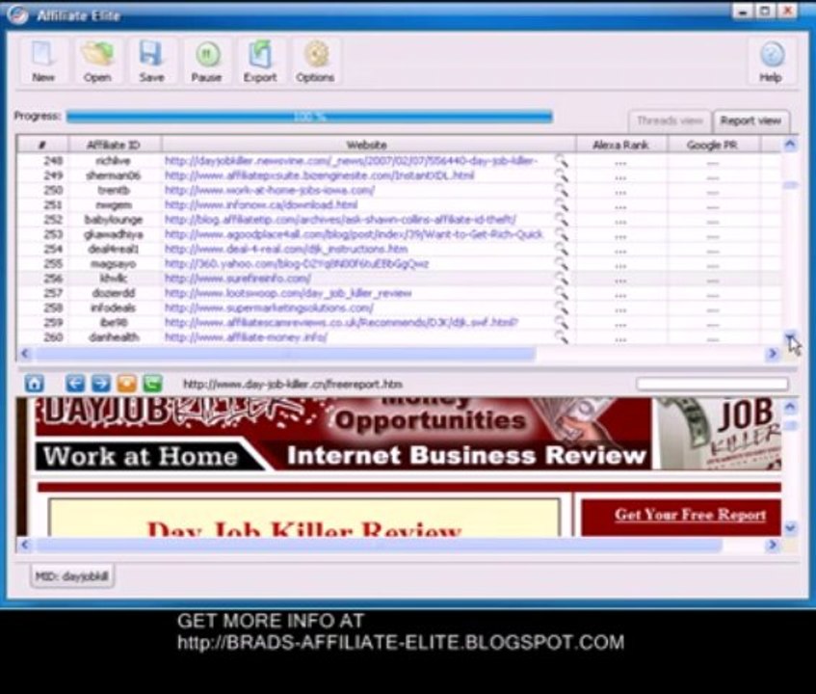This screenshot has width=816, height=694.
Task: Sort by Affiliate ID column header
Action: (114, 145)
